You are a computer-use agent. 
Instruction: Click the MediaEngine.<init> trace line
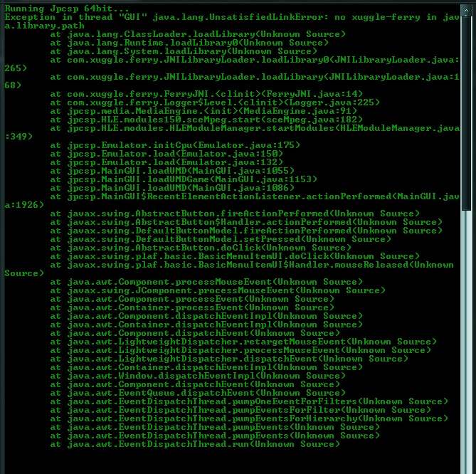(x=203, y=111)
